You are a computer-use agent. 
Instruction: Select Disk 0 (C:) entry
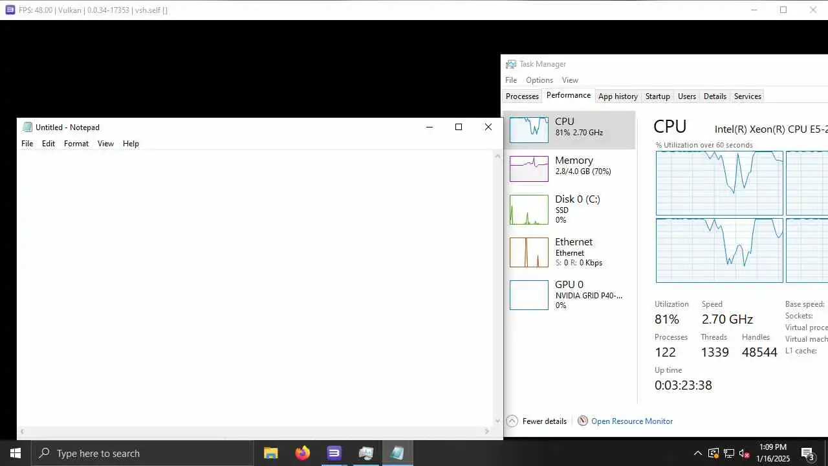[x=569, y=210]
